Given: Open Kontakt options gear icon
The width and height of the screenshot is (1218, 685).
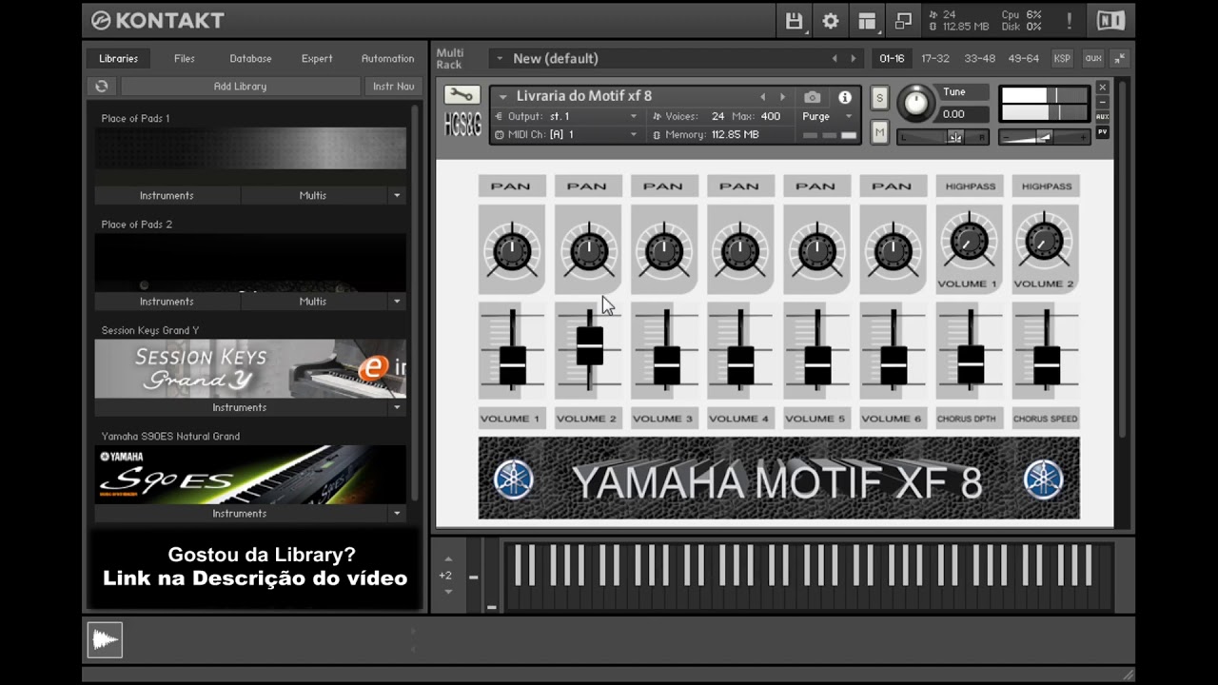Looking at the screenshot, I should tap(831, 20).
